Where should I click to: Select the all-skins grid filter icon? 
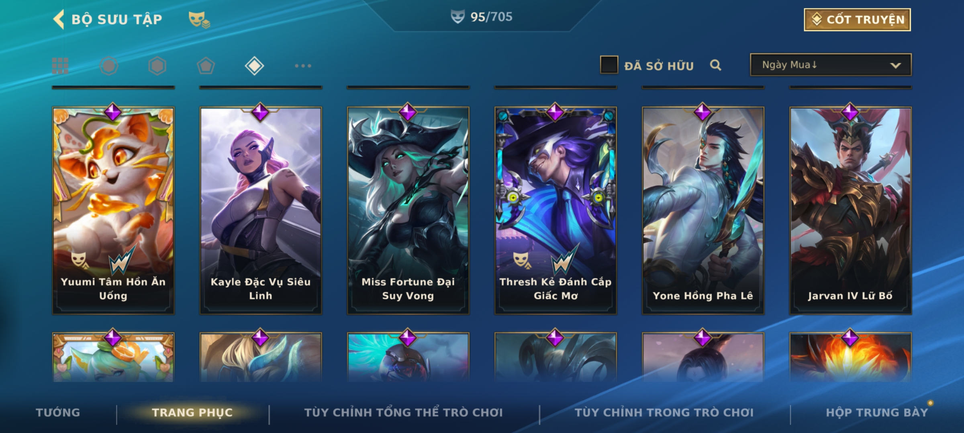60,66
